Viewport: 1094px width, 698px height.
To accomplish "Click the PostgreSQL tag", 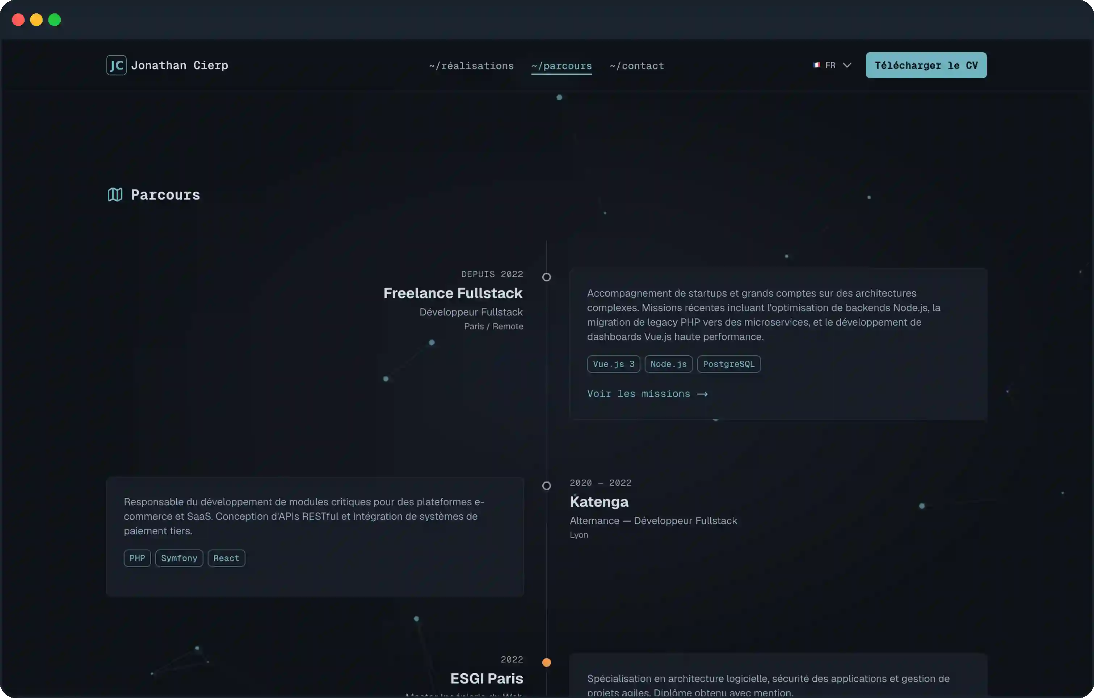I will (x=729, y=364).
